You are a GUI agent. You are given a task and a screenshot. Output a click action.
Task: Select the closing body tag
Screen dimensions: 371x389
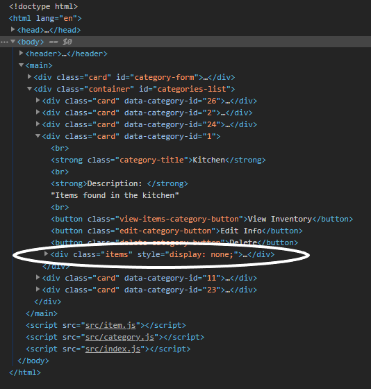point(33,361)
